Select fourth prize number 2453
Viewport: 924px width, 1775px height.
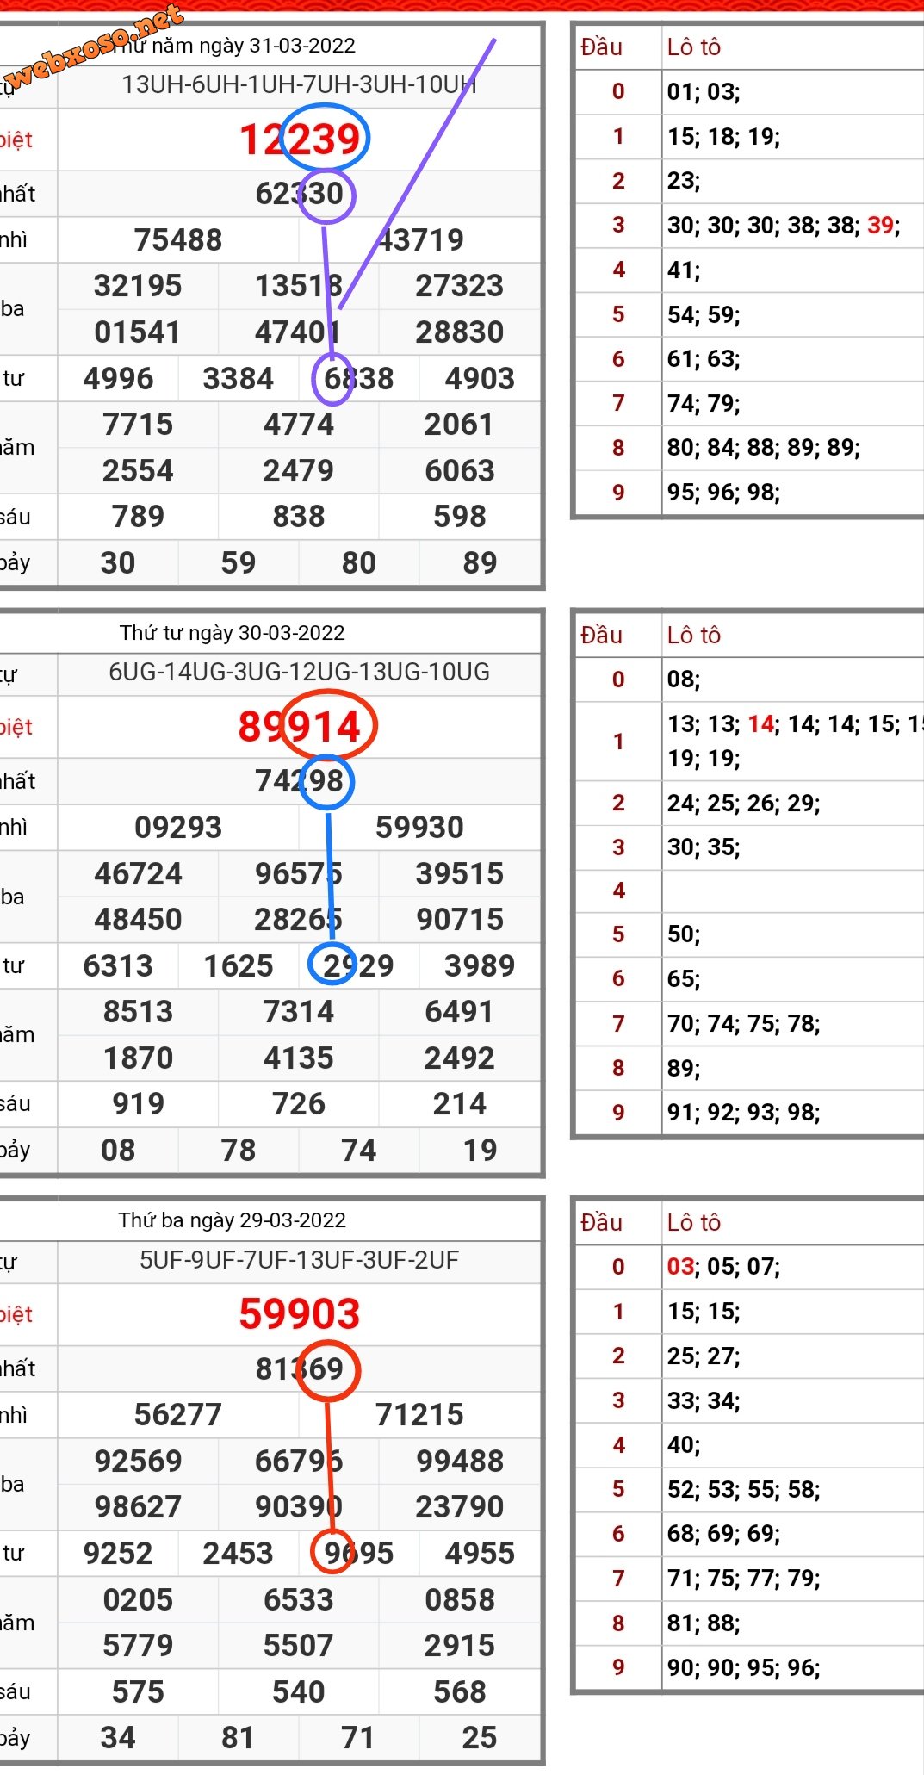pos(239,1553)
